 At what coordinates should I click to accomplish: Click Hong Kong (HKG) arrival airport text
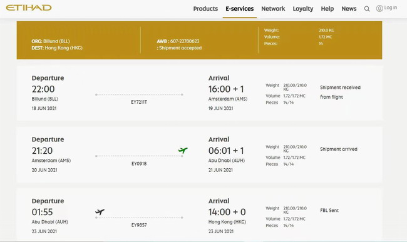[227, 222]
